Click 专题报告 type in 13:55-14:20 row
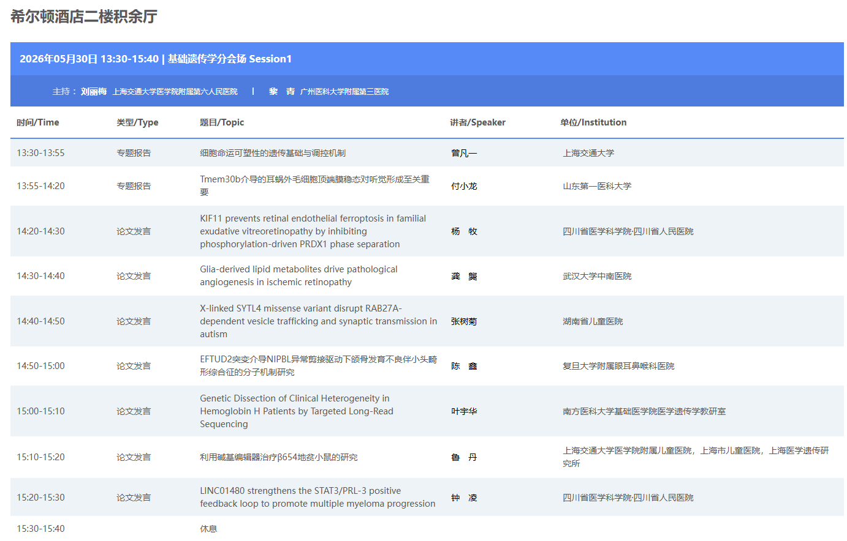Screen dimensions: 847x541 pyautogui.click(x=134, y=186)
